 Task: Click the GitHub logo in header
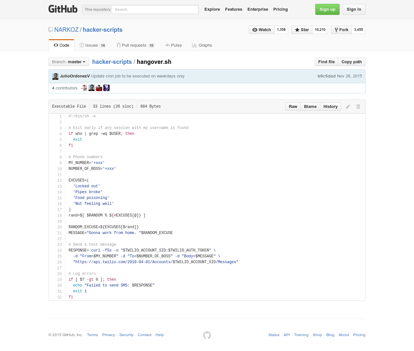click(63, 9)
